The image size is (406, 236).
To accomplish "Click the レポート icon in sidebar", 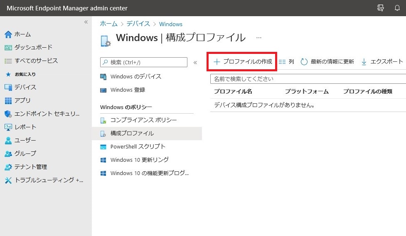I will (x=8, y=127).
